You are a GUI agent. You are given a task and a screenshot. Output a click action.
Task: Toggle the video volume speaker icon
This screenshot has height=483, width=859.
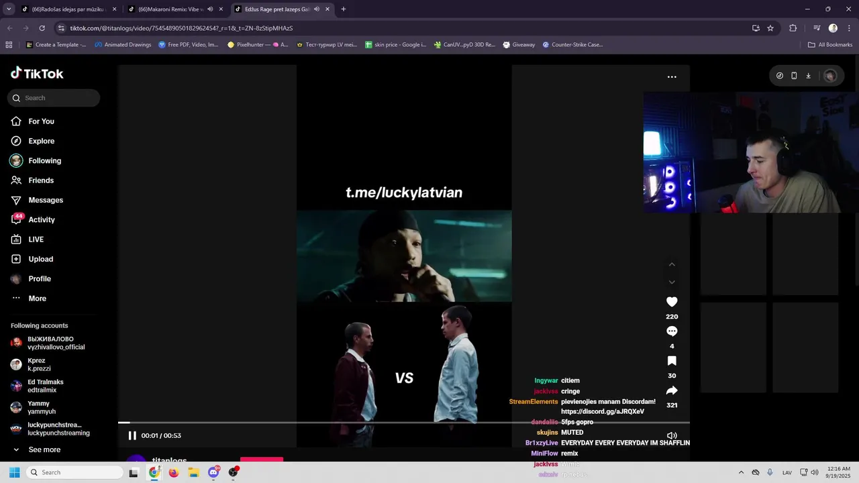(672, 435)
